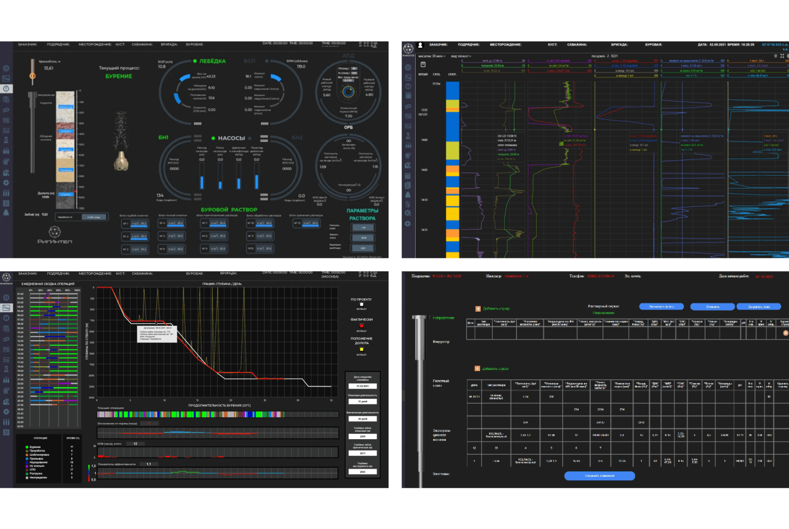Click rightmost blue button above mud table

coord(759,307)
